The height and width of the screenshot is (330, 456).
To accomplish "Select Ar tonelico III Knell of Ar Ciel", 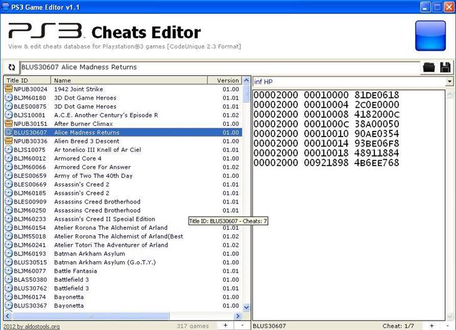I will pyautogui.click(x=123, y=150).
